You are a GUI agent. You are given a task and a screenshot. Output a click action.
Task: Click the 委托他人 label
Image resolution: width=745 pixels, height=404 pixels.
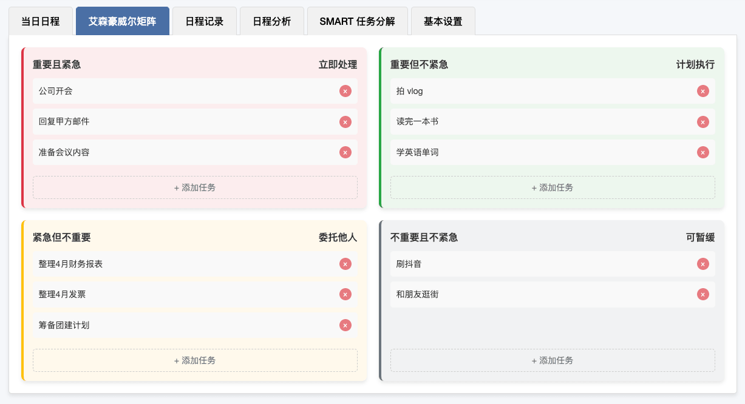pyautogui.click(x=338, y=237)
